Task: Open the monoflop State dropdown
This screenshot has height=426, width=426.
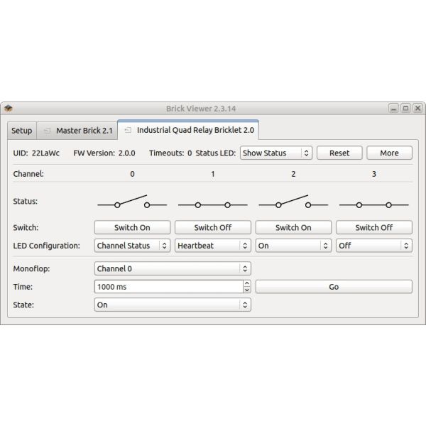Action: pyautogui.click(x=173, y=305)
